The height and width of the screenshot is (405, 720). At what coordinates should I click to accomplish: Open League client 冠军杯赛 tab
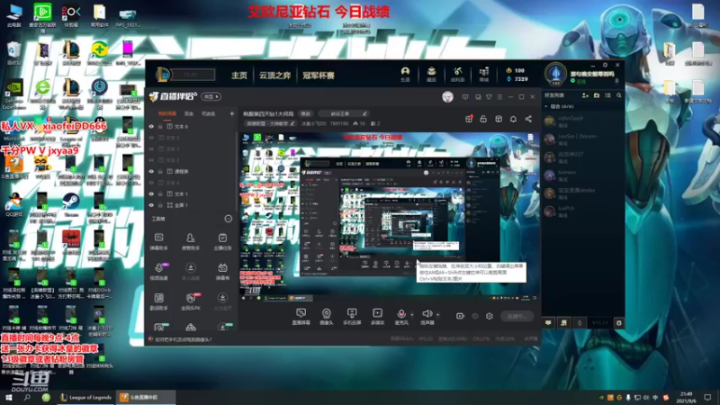pos(319,76)
